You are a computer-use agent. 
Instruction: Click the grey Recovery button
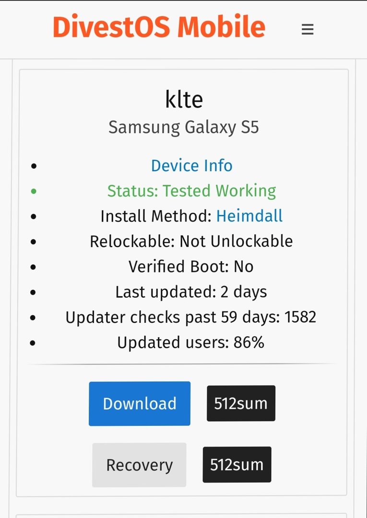(140, 465)
